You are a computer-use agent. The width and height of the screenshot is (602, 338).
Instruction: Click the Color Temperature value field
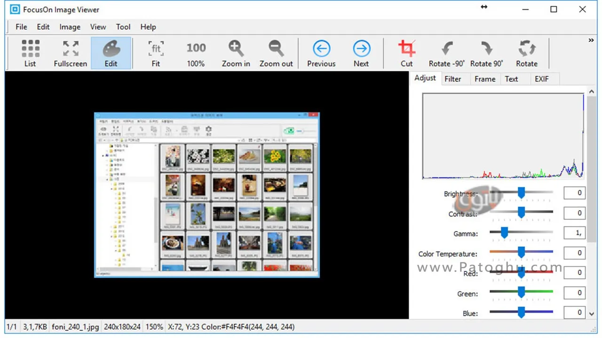[574, 253]
